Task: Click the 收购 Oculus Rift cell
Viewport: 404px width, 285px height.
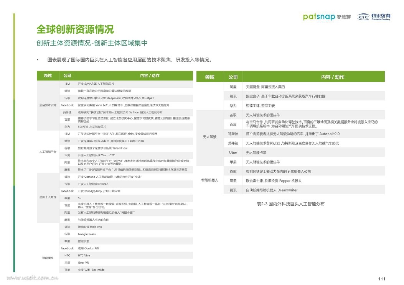Action: tap(134, 248)
